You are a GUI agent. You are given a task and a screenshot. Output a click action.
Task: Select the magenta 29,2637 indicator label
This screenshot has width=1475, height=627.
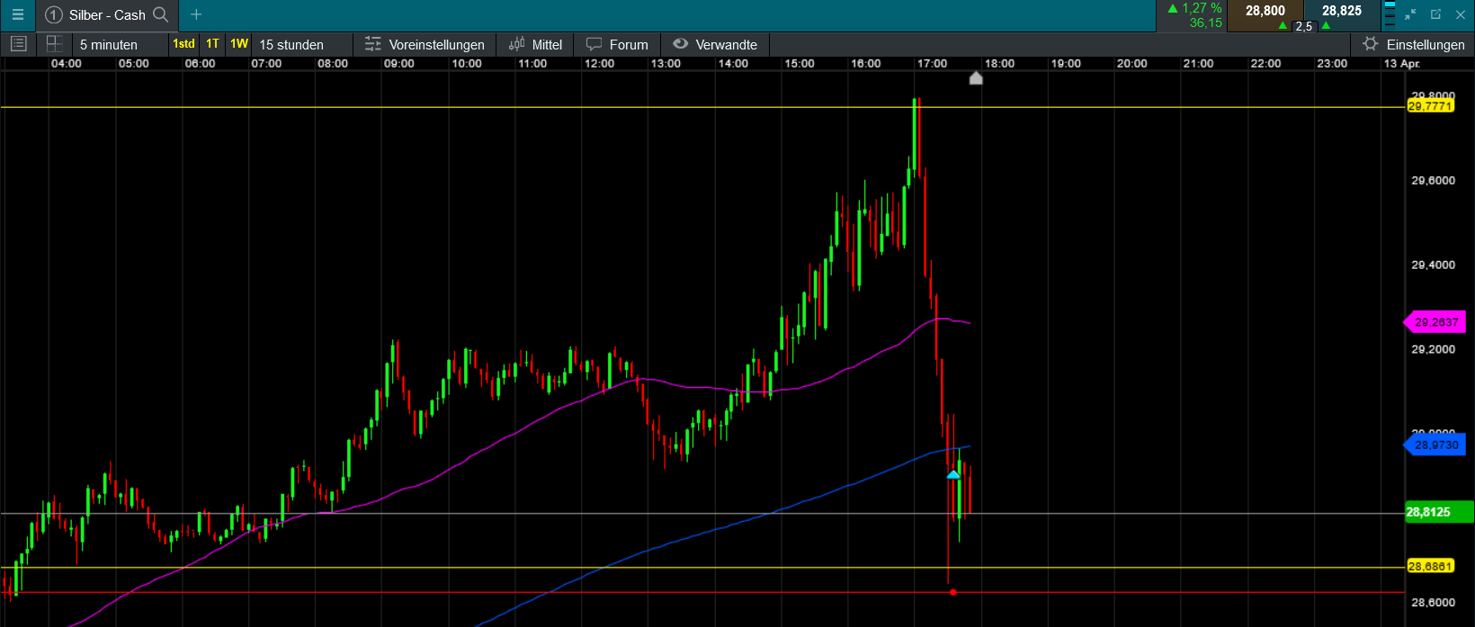[x=1435, y=321]
